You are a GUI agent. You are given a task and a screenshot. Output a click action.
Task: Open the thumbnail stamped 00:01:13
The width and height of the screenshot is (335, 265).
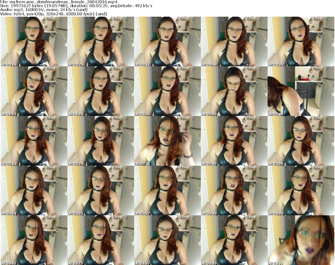tap(34, 91)
